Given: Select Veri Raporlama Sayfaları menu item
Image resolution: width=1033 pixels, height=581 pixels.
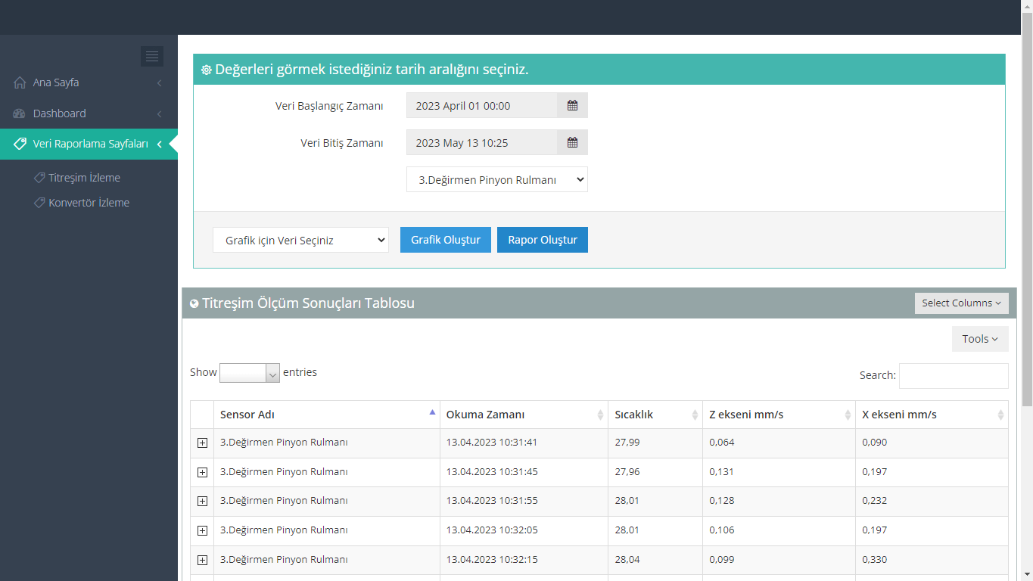Looking at the screenshot, I should point(89,144).
